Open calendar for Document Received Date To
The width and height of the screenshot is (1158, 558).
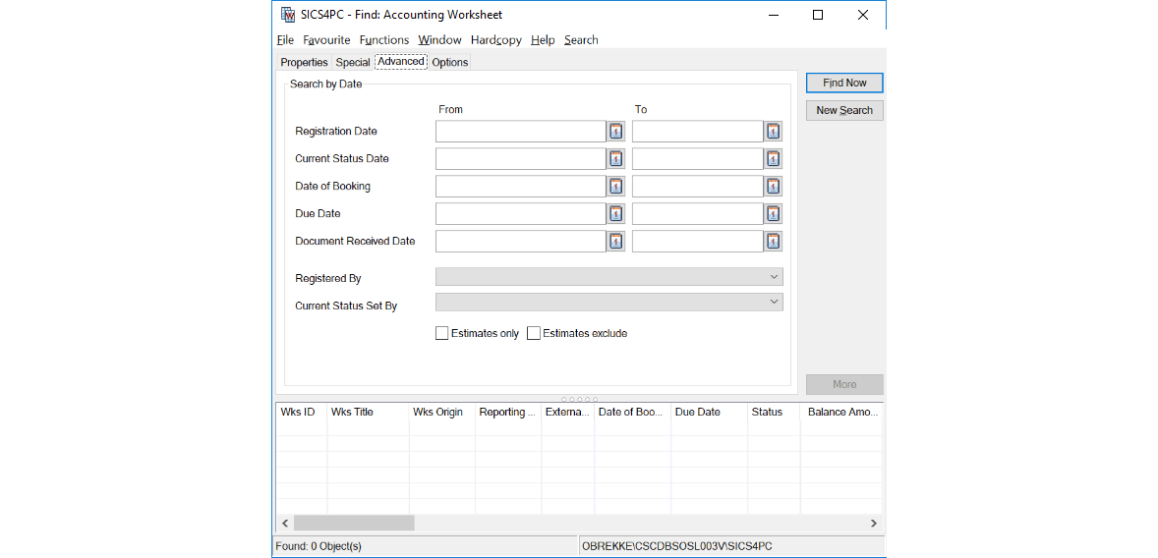774,242
